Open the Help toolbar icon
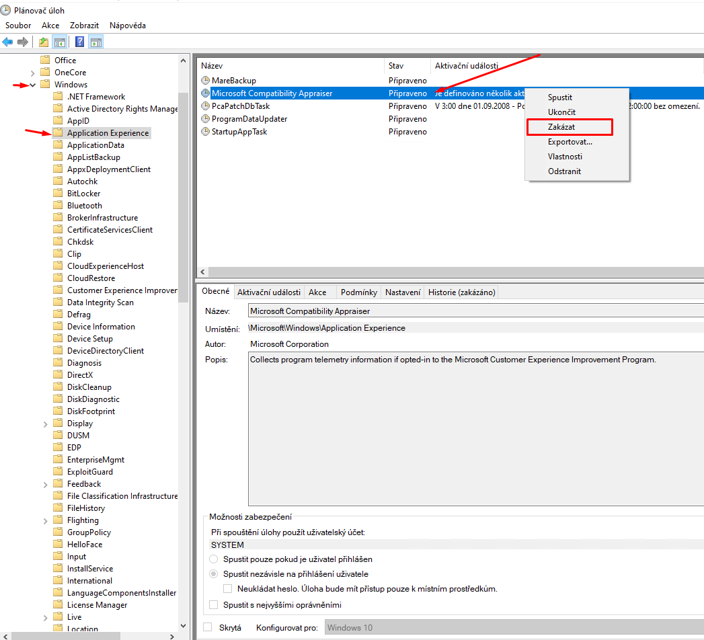Viewport: 704px width, 640px height. (79, 42)
